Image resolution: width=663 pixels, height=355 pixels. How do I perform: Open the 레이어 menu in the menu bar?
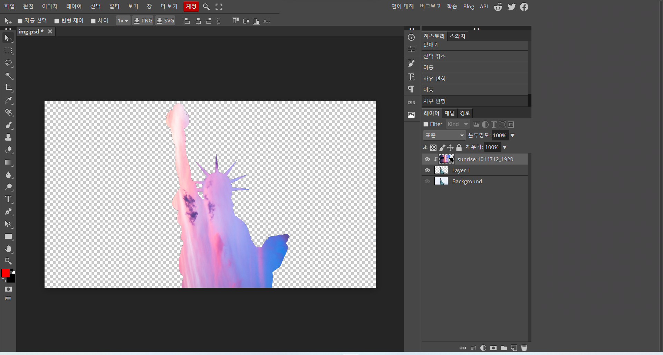coord(74,6)
